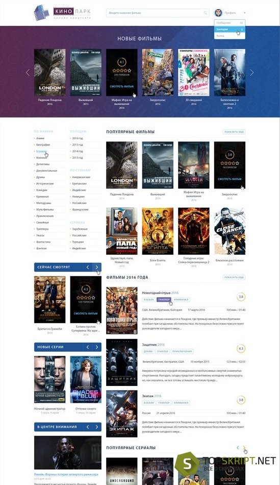
Task: Click next arrow in В центре внимания block
Action: [x=97, y=427]
